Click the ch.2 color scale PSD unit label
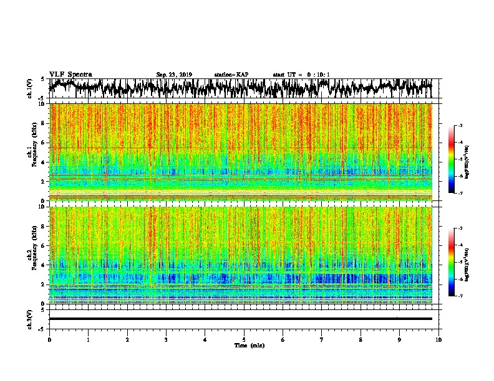The image size is (494, 381). [x=467, y=265]
